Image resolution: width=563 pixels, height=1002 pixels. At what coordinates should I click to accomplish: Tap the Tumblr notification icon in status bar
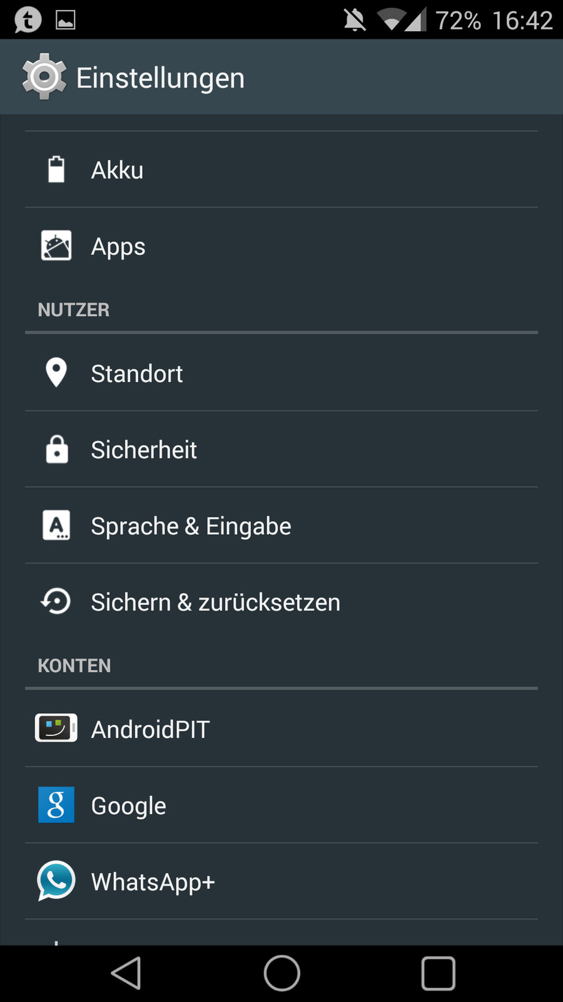pos(28,19)
